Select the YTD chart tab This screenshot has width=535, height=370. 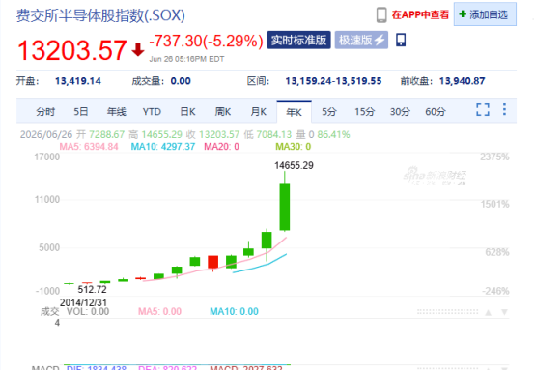pos(152,112)
